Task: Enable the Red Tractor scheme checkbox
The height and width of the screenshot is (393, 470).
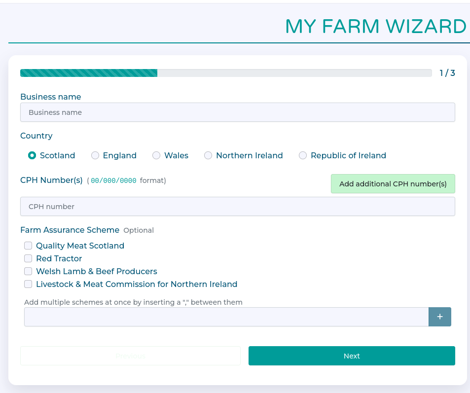Action: pyautogui.click(x=28, y=258)
